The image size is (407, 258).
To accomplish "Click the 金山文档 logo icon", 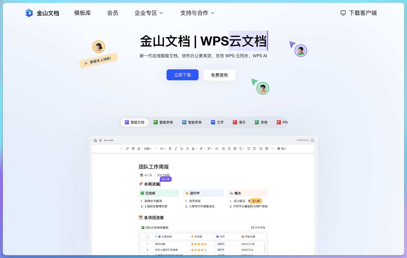I will coord(29,13).
